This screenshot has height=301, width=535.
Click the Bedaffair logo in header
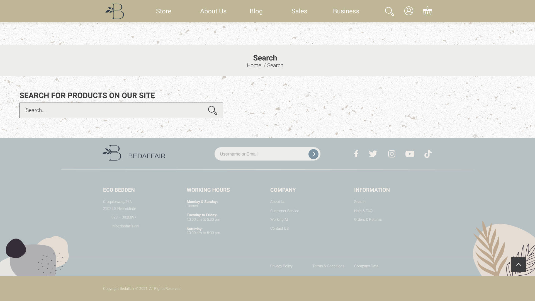coord(115,11)
